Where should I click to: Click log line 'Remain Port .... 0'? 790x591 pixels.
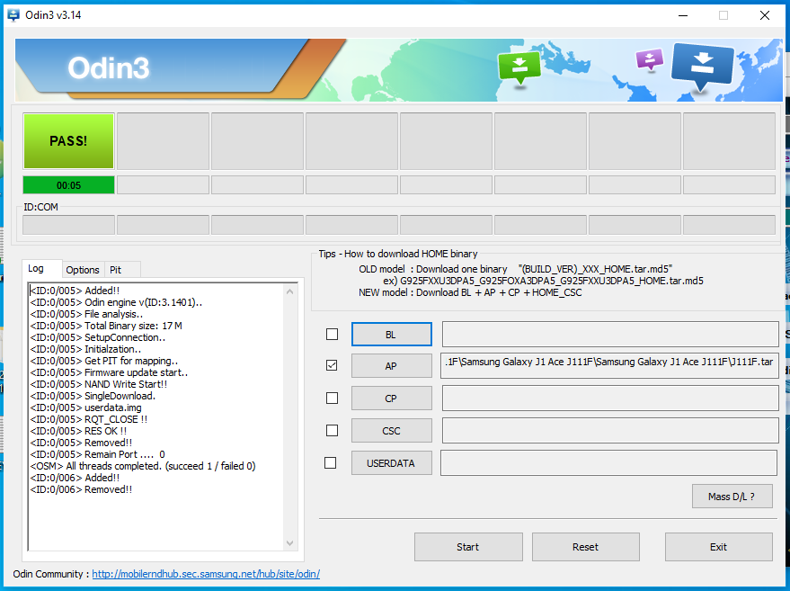(98, 454)
